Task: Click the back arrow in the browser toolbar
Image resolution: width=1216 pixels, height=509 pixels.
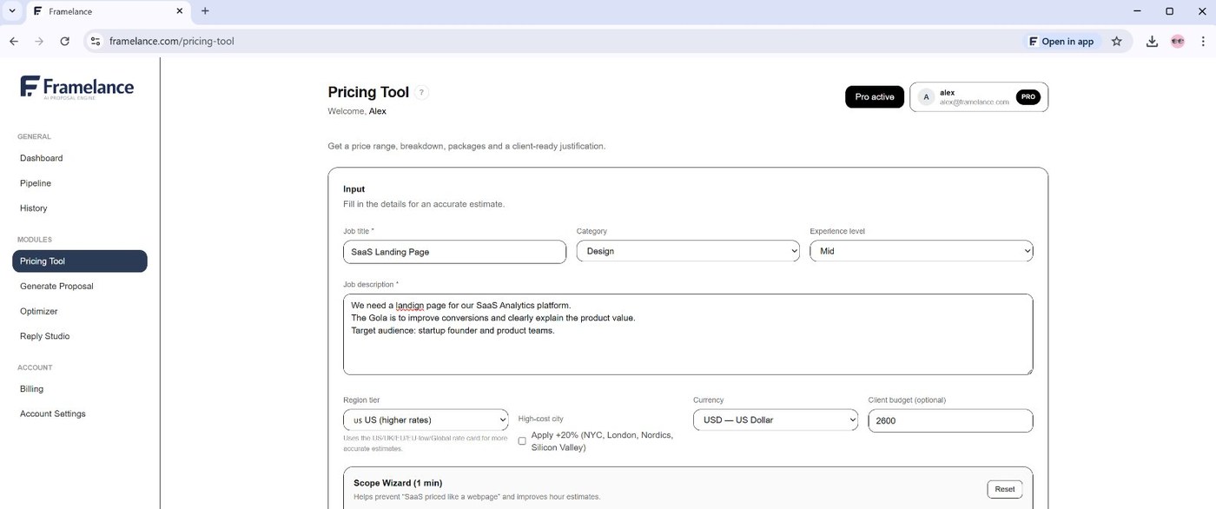Action: 13,41
